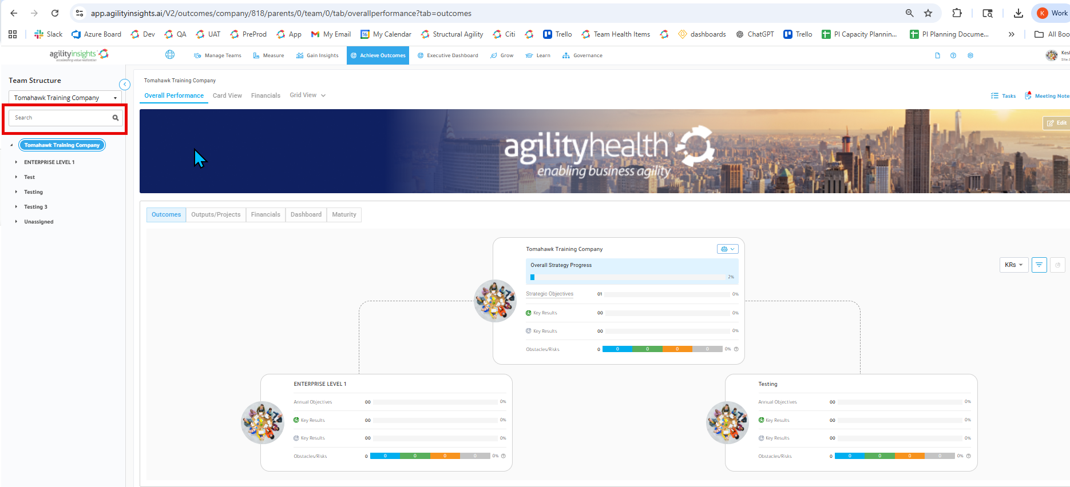Click the blue segment of Tomahawk Obstacles/Risks bar
1070x487 pixels.
(x=617, y=349)
